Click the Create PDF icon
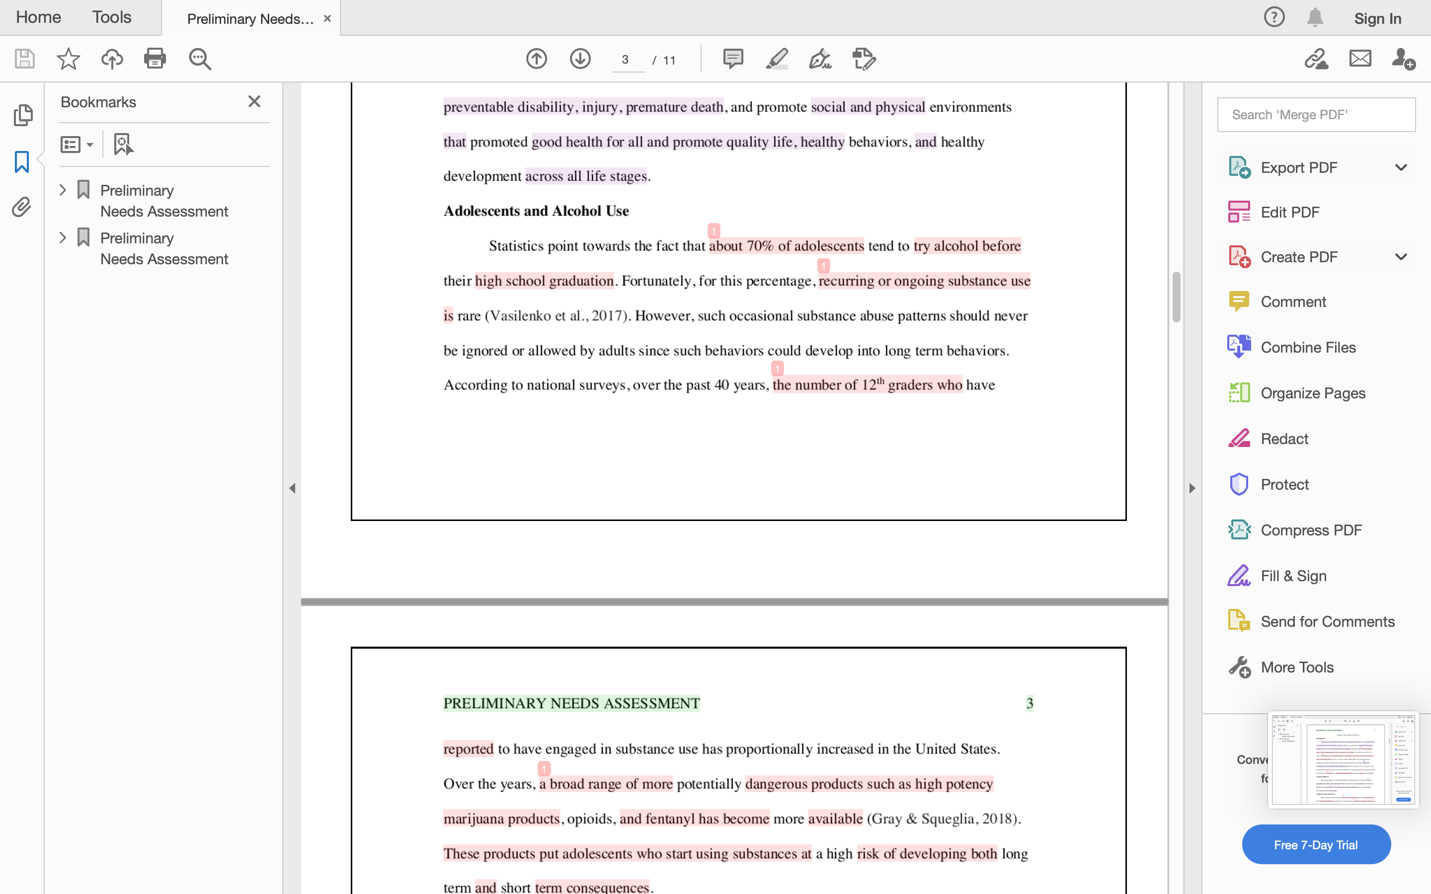 coord(1239,257)
